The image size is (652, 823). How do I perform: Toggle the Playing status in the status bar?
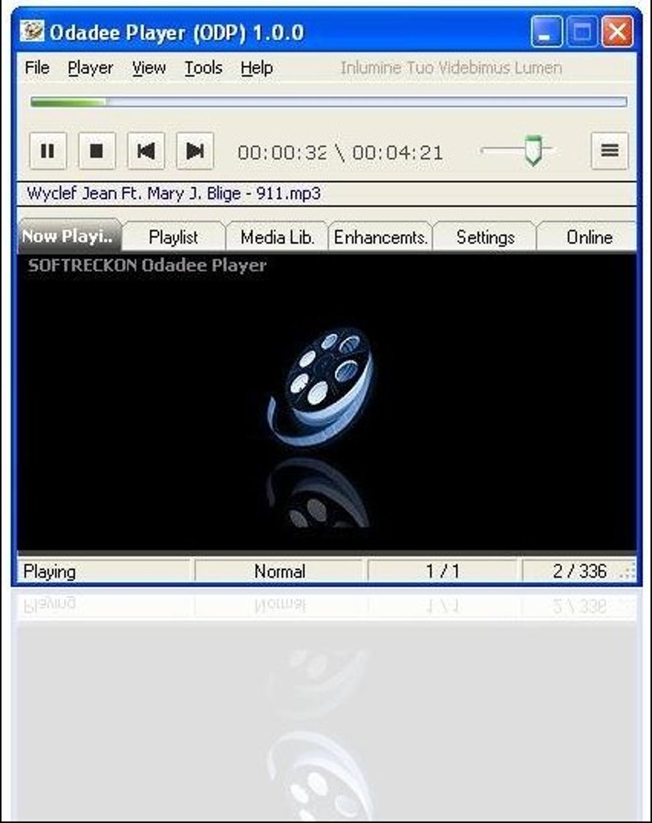point(49,570)
